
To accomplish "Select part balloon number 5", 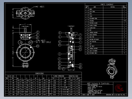I will 80,65.
